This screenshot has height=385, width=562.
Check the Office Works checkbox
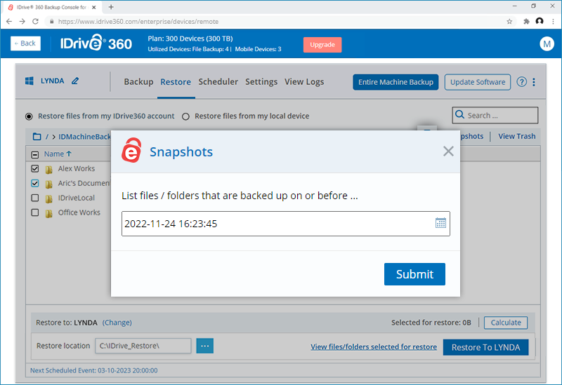point(34,212)
